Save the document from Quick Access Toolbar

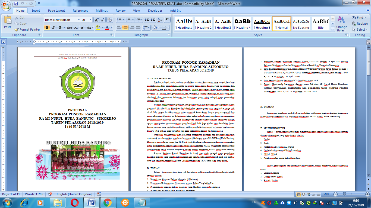[x=16, y=4]
